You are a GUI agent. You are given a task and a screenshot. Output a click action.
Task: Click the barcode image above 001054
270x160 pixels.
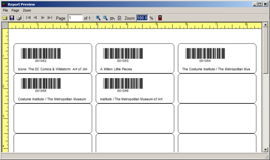[x=205, y=53]
